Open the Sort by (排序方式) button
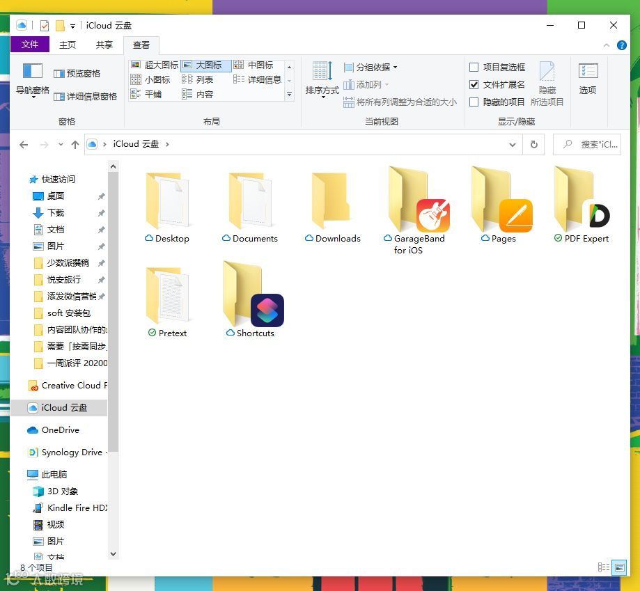The image size is (640, 591). pos(322,80)
